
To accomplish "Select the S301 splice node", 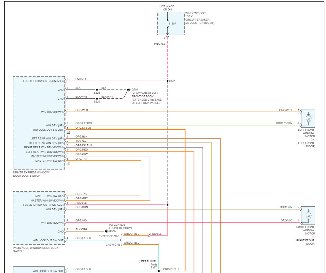I will click(168, 81).
